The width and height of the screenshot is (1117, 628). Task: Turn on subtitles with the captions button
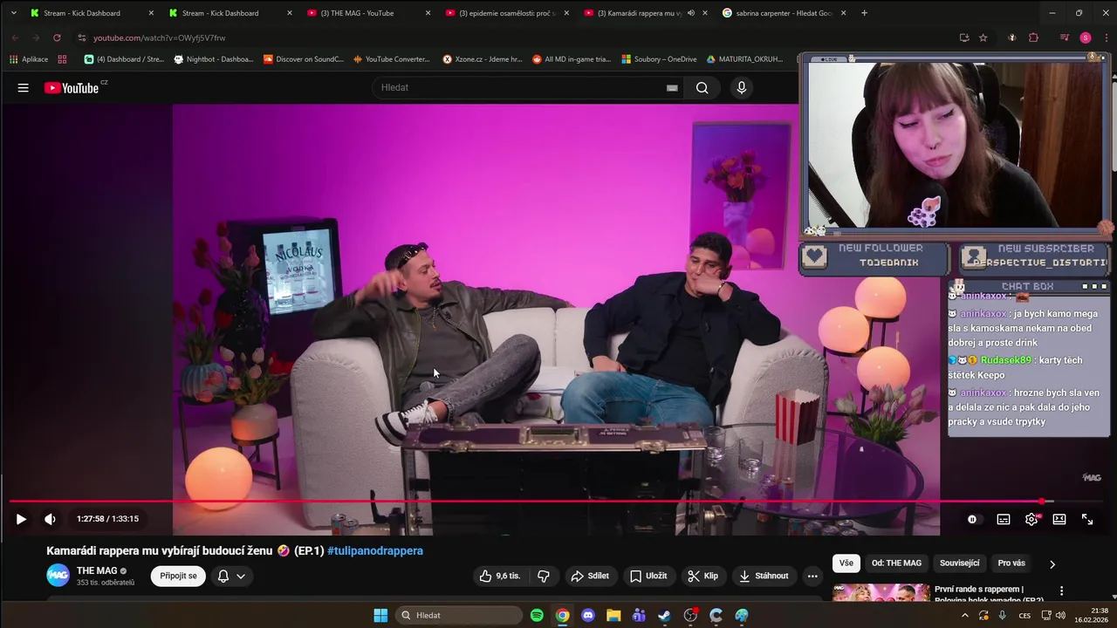1004,519
